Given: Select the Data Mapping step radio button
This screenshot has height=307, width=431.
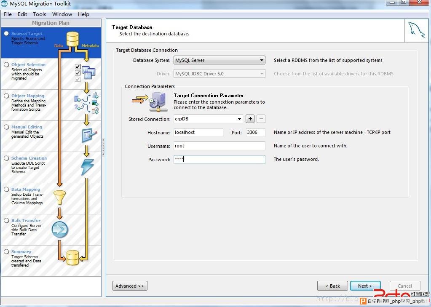Looking at the screenshot, I should (6, 189).
